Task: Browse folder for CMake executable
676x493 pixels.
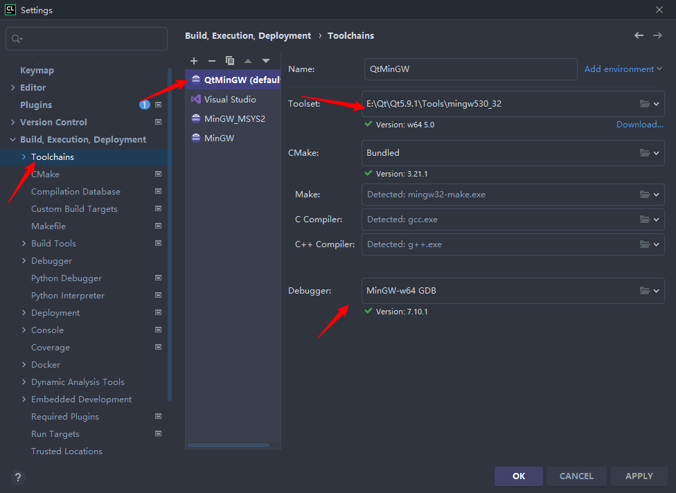Action: 645,152
